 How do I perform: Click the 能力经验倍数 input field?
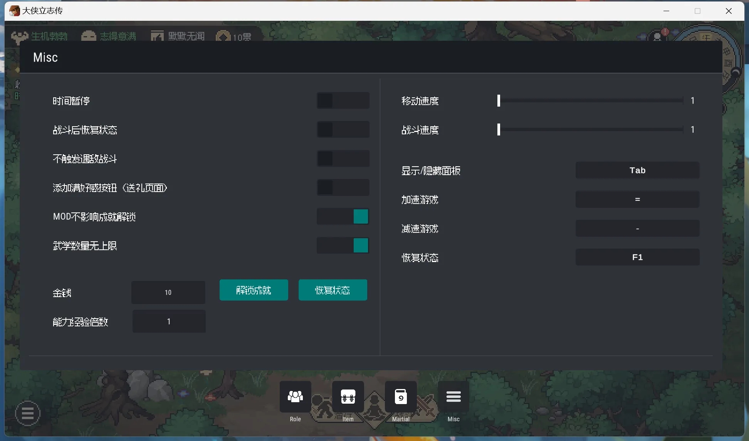coord(169,321)
